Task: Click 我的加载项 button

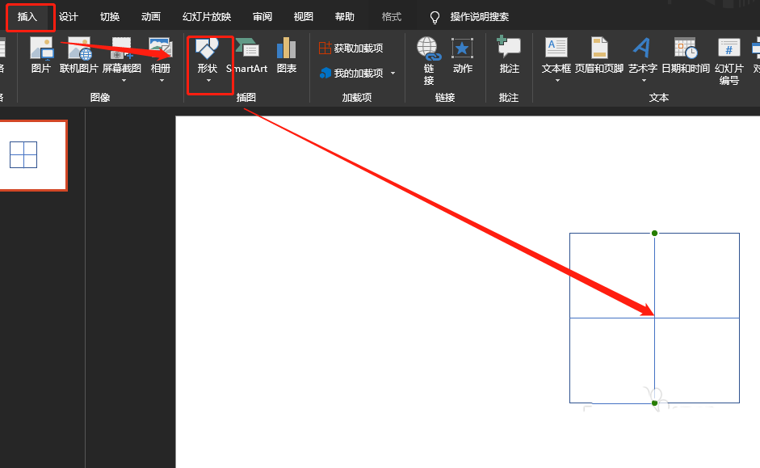Action: (x=352, y=74)
